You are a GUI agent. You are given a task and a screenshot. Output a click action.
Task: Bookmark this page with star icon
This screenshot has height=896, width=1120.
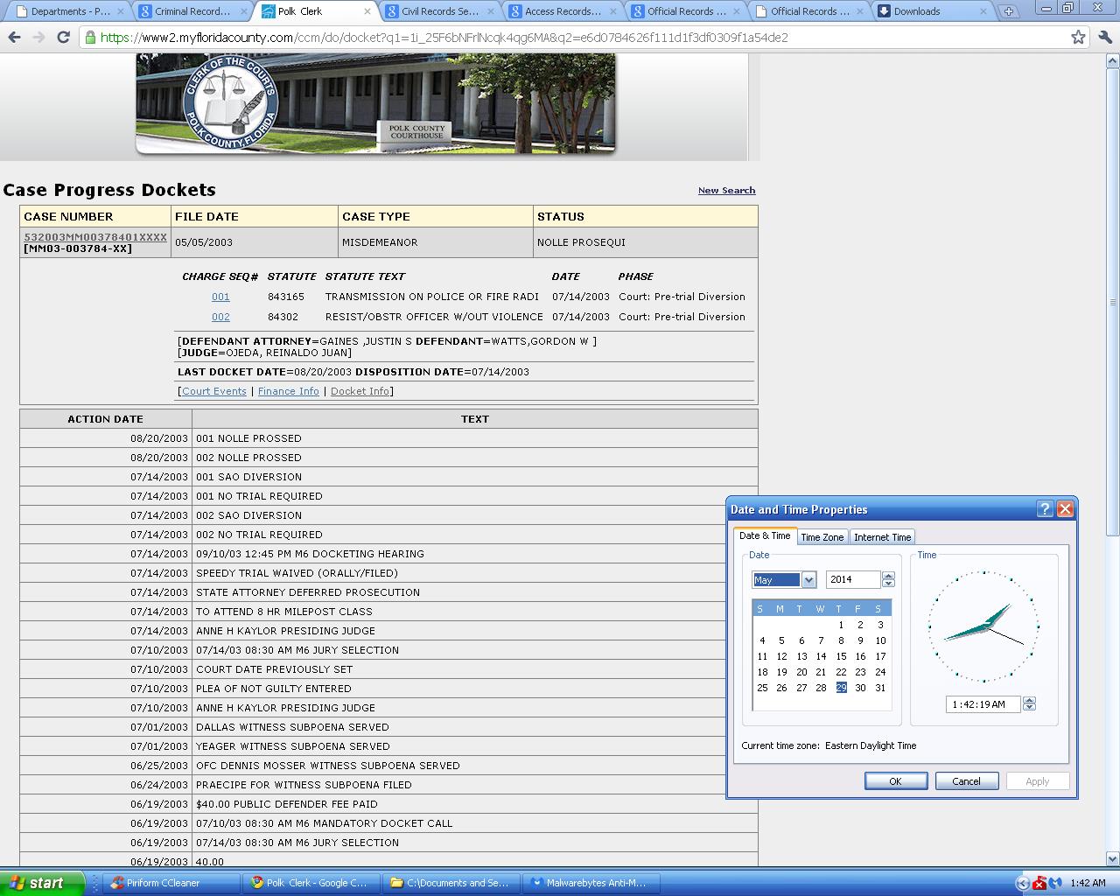click(x=1078, y=38)
